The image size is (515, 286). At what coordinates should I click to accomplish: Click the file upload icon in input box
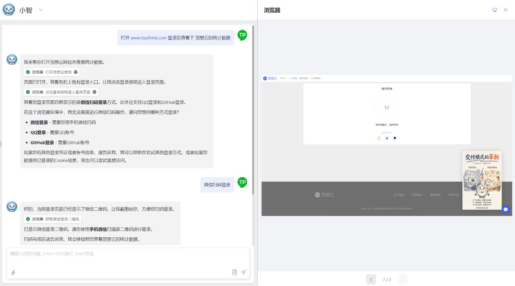click(235, 272)
